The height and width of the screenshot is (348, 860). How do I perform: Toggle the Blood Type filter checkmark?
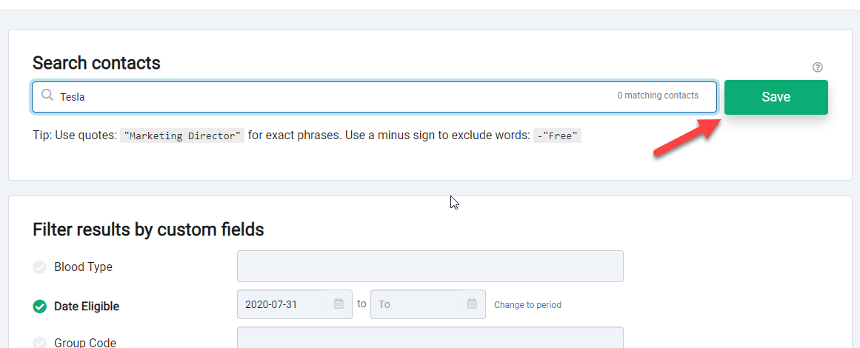pos(39,267)
